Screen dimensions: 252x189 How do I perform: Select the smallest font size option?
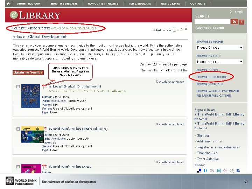[174, 29]
